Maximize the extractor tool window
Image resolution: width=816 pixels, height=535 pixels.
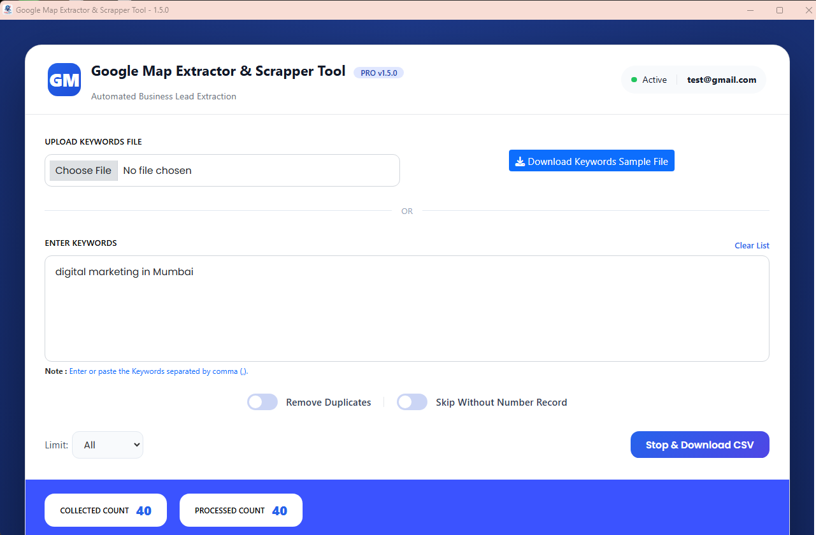coord(779,10)
